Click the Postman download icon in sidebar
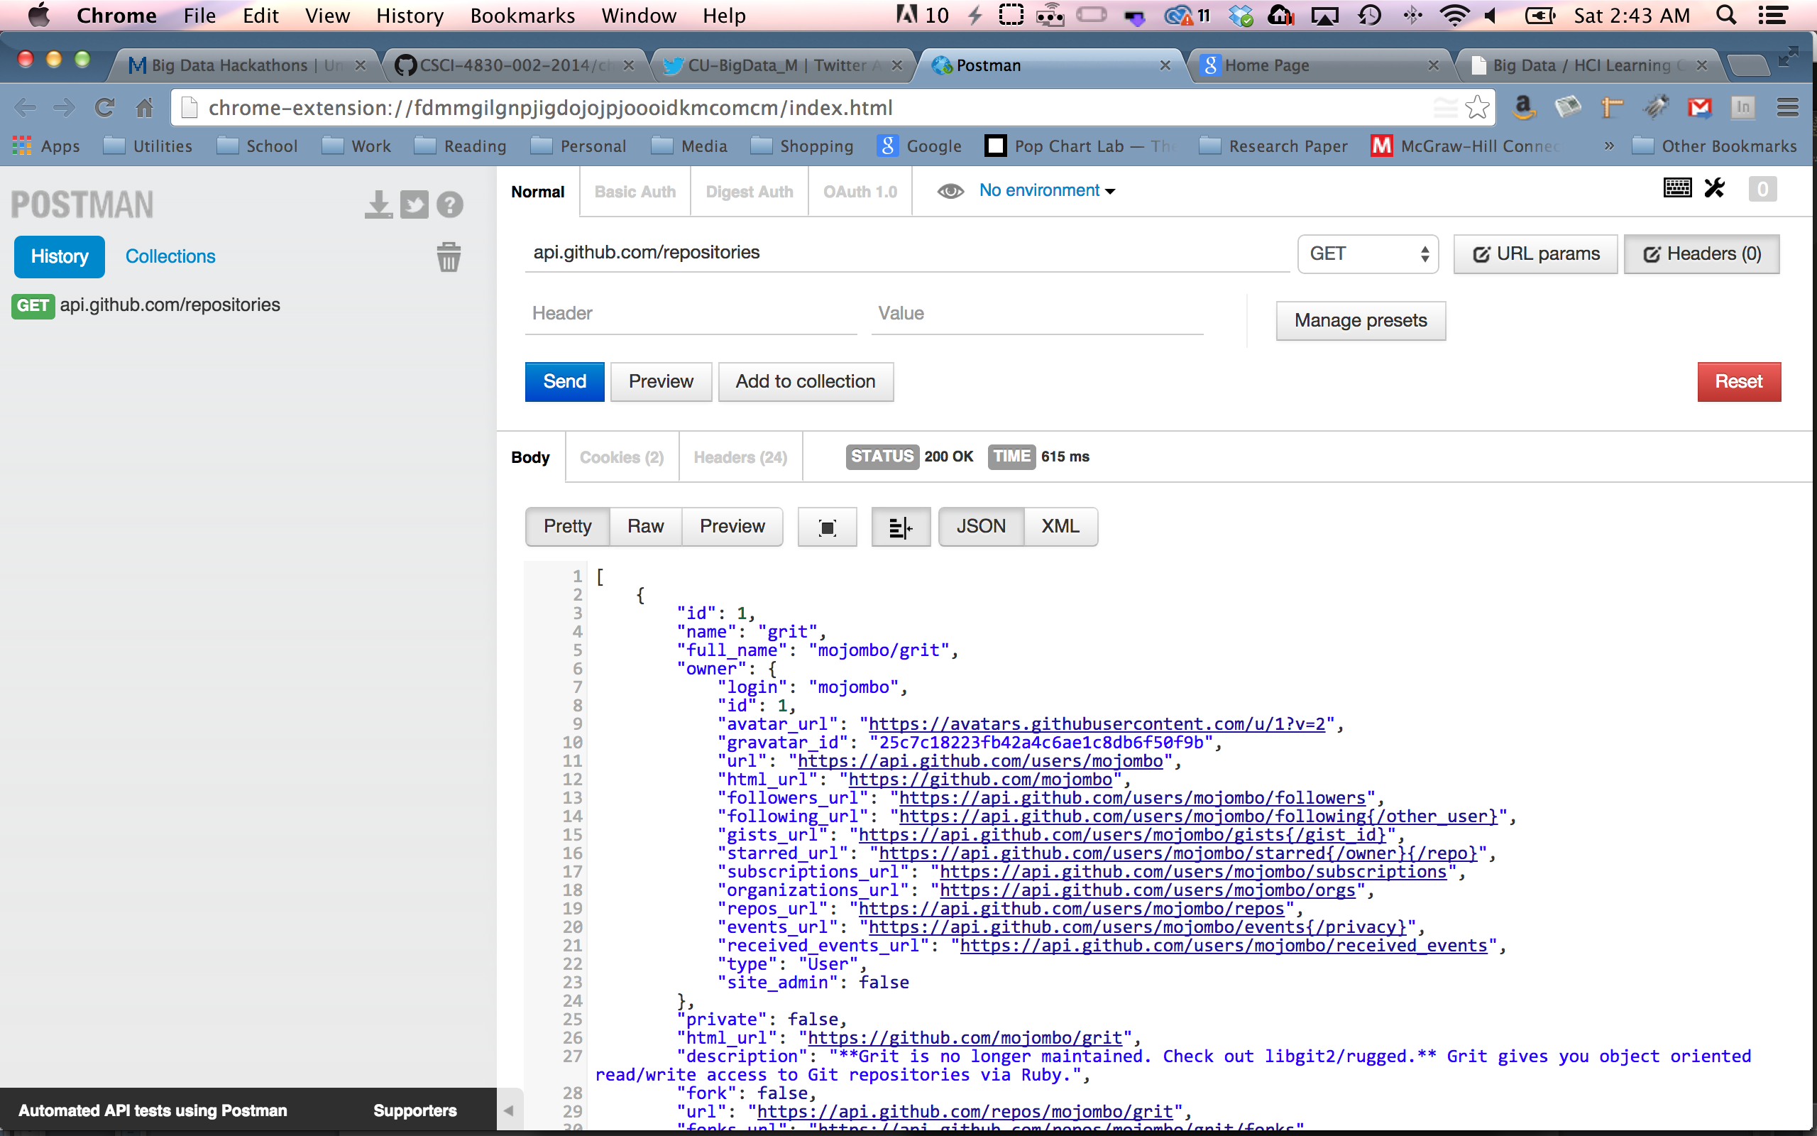This screenshot has width=1817, height=1136. tap(378, 204)
